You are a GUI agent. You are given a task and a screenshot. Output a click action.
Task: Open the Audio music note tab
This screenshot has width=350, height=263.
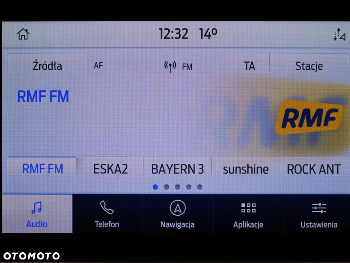(x=37, y=214)
